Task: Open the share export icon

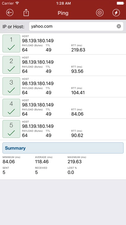Action: [26, 13]
